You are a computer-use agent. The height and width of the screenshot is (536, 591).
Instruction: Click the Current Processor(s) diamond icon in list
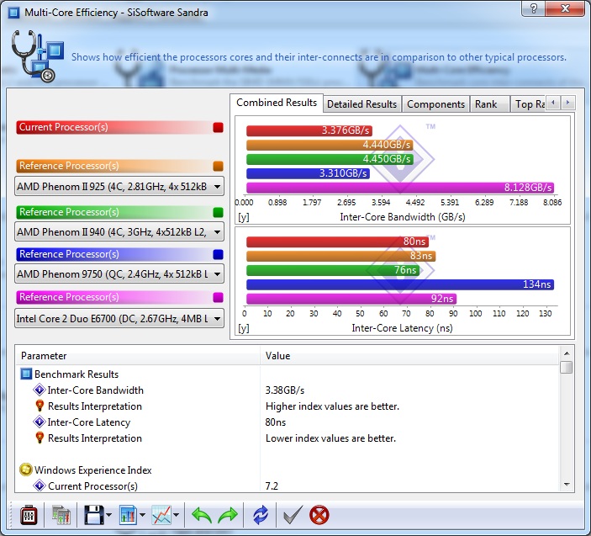(x=40, y=486)
